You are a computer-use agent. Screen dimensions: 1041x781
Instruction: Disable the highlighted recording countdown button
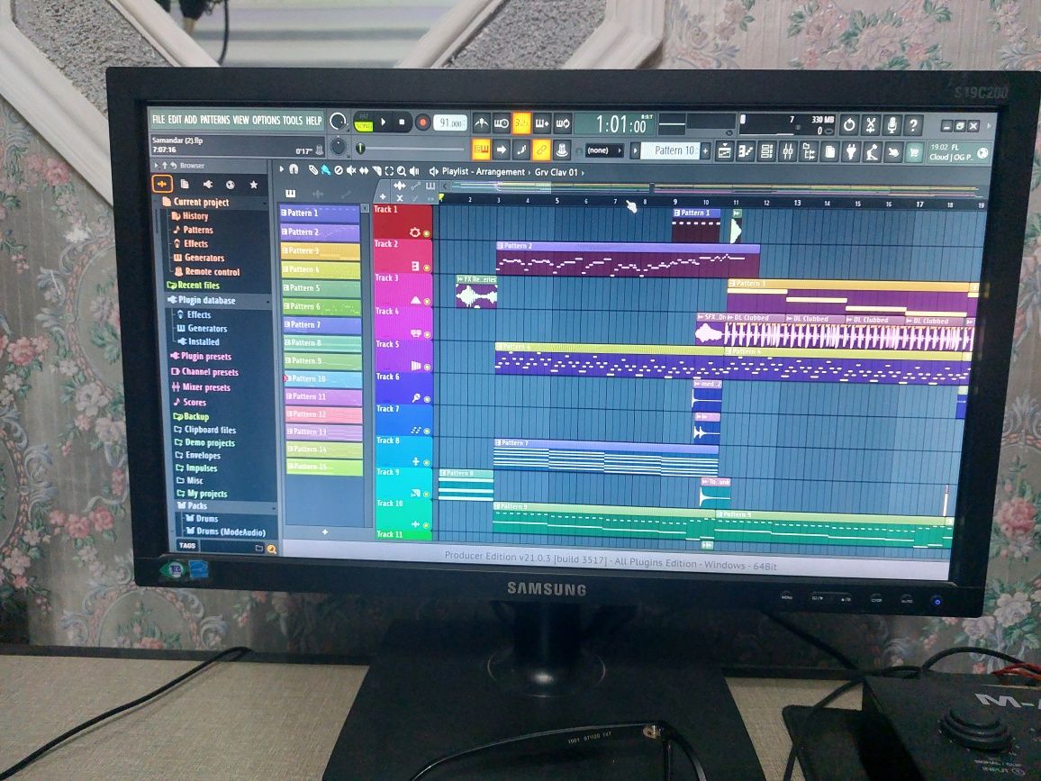521,123
